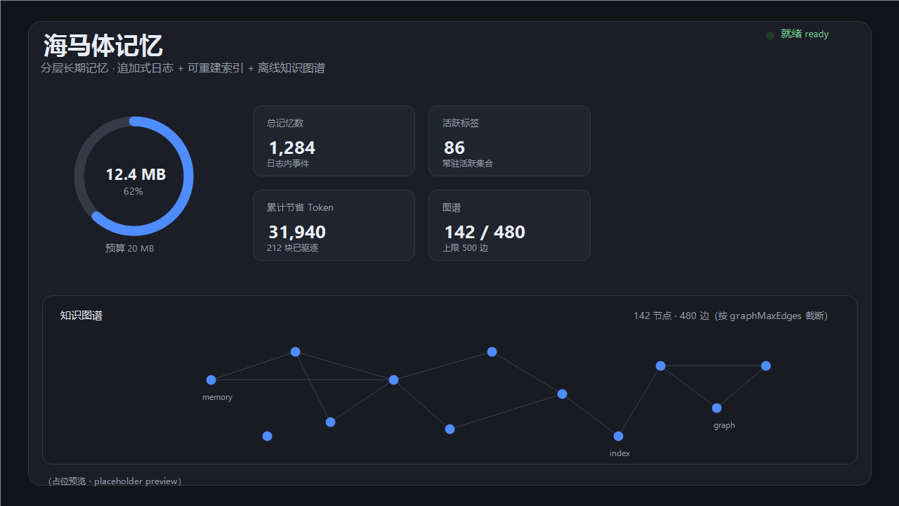Select the index node in the graph
Image resolution: width=899 pixels, height=506 pixels.
point(618,436)
